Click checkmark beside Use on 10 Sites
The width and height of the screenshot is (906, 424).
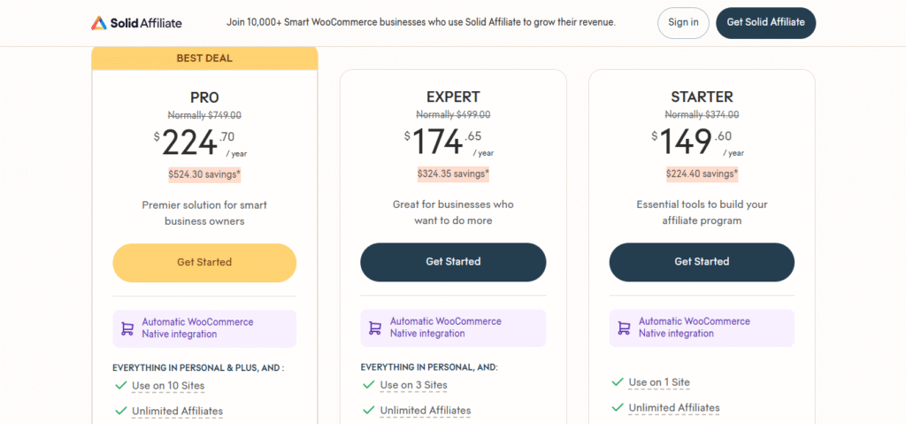coord(120,385)
